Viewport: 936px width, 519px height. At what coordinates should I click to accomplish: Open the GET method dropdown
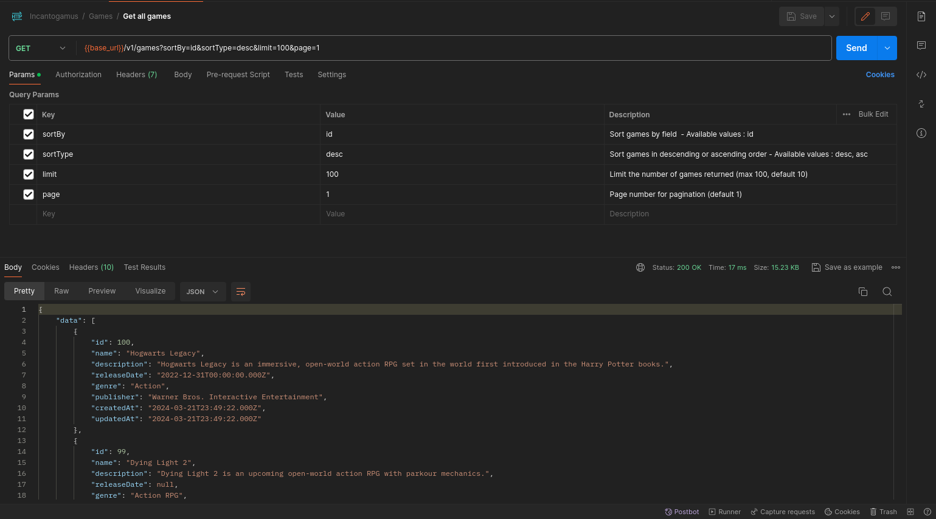(41, 48)
